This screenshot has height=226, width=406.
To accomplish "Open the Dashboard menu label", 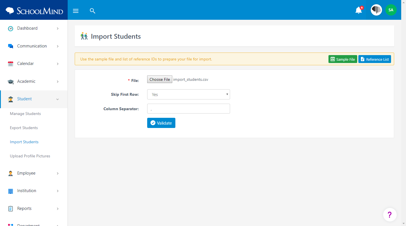I will coord(27,28).
